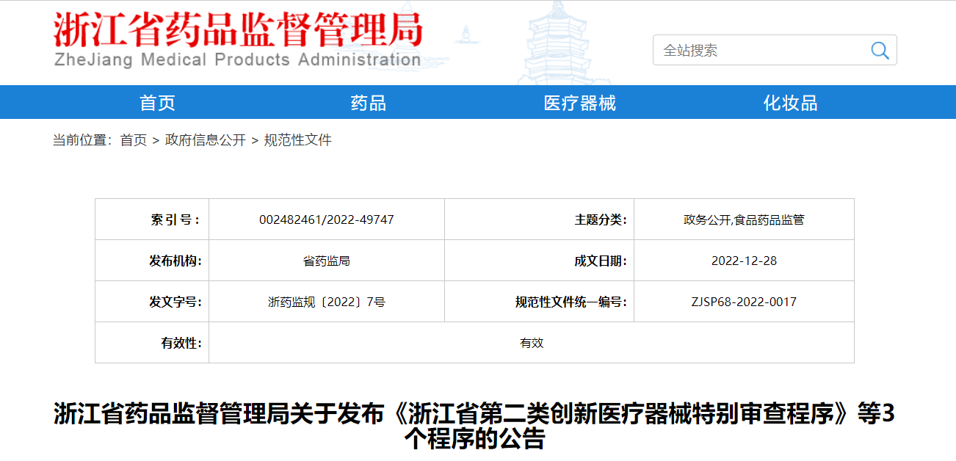The height and width of the screenshot is (461, 956).
Task: Select 化妆品 in the navigation bar
Action: [x=790, y=103]
